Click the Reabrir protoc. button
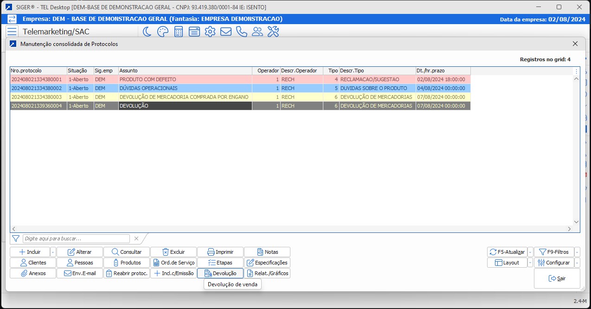 (126, 273)
